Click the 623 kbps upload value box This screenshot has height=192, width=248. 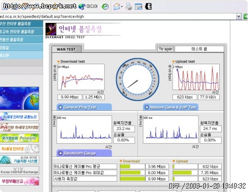185,97
